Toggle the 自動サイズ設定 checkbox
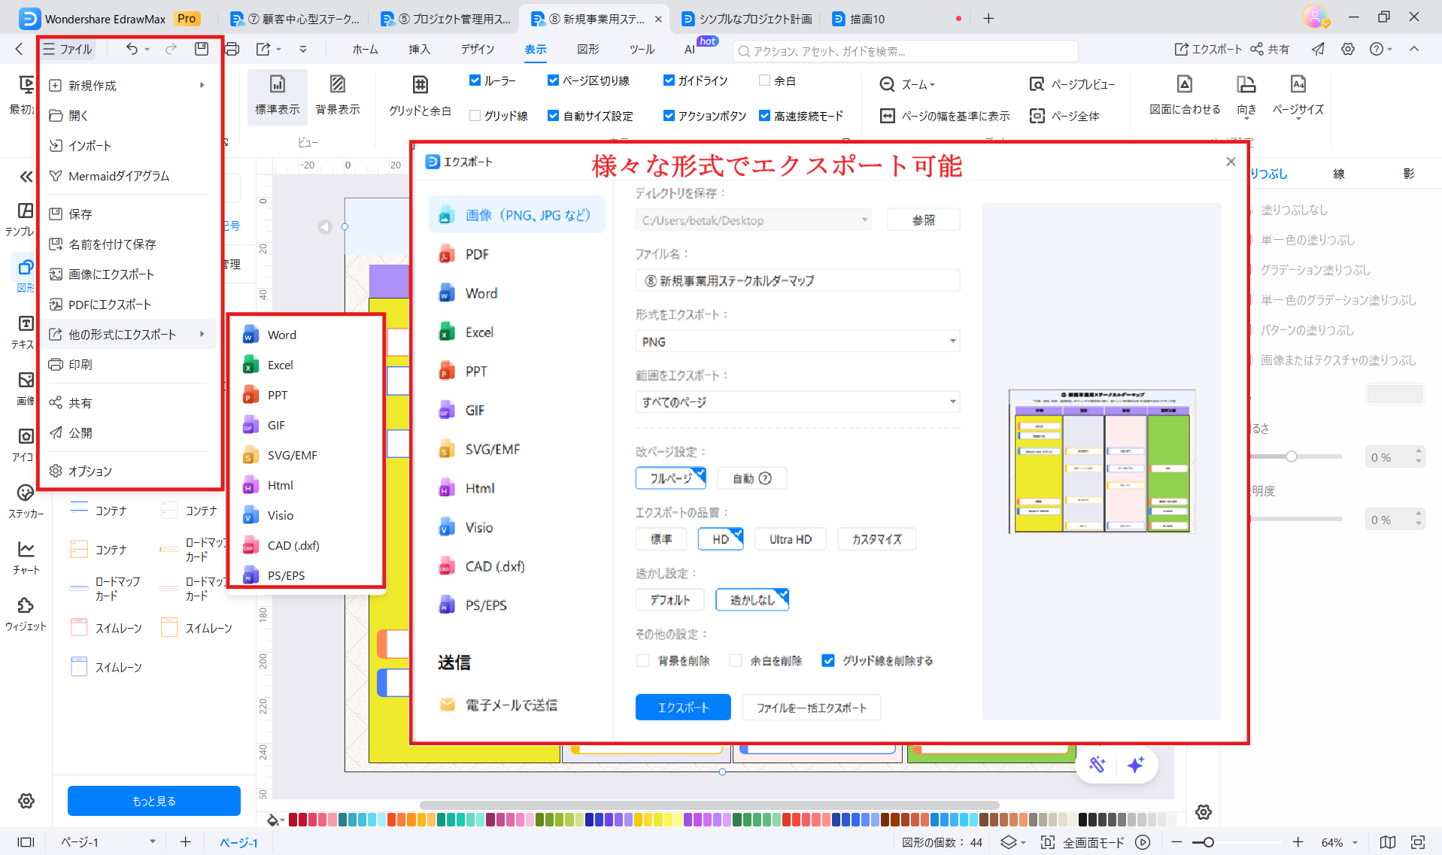The width and height of the screenshot is (1442, 855). point(553,116)
